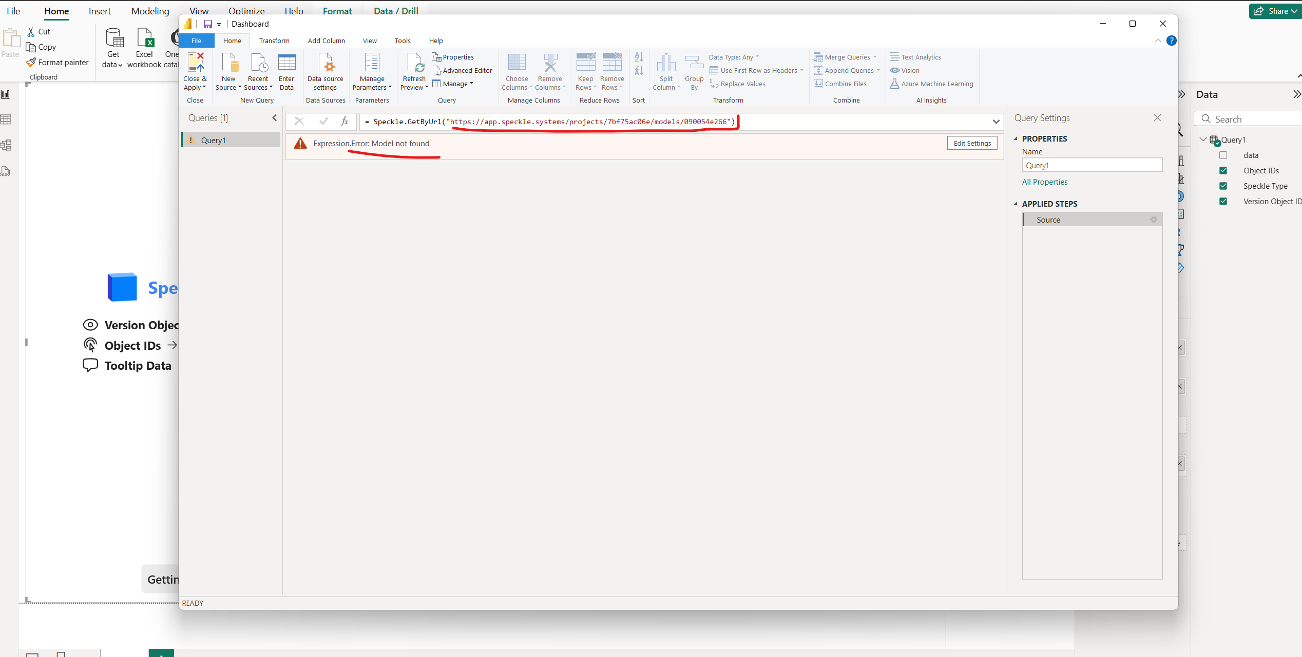Viewport: 1302px width, 657px height.
Task: Open Use First Row as Headers dropdown
Action: click(x=757, y=70)
